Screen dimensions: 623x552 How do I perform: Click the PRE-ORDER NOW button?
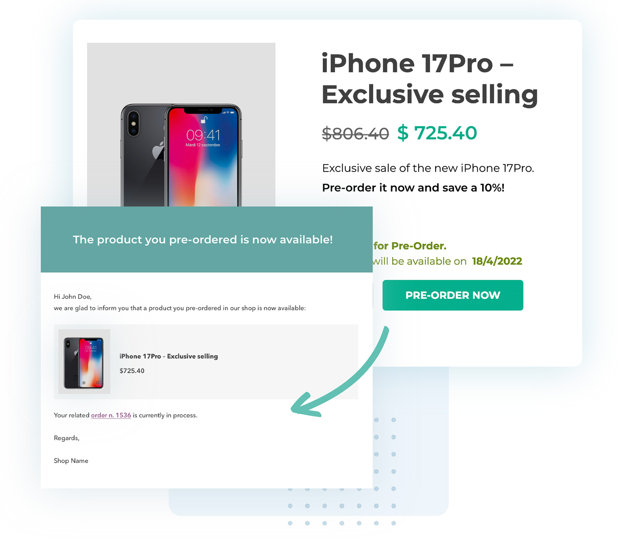(453, 295)
